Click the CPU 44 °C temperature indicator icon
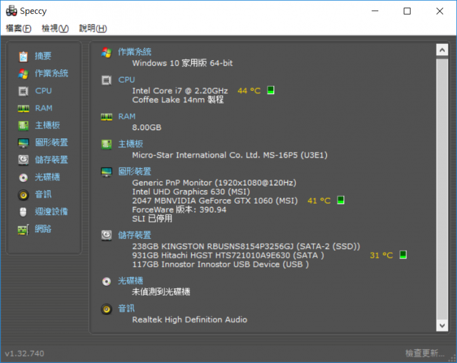The width and height of the screenshot is (457, 363). coord(271,90)
